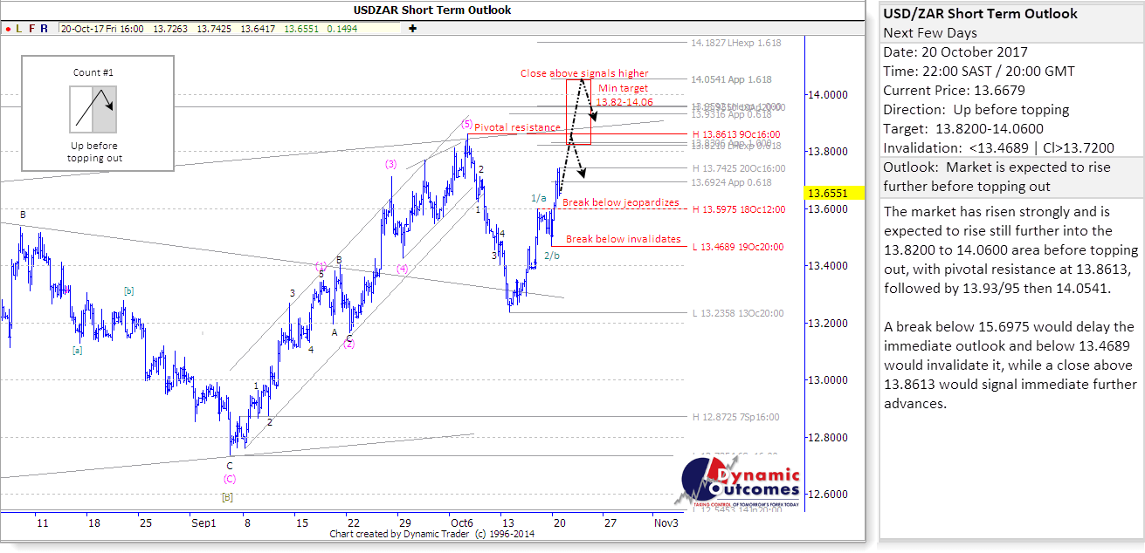Click the open value 13.7263 in the data bar

click(x=169, y=28)
